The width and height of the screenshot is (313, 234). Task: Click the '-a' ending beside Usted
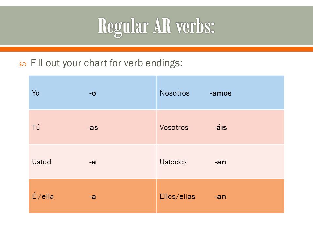click(x=92, y=162)
